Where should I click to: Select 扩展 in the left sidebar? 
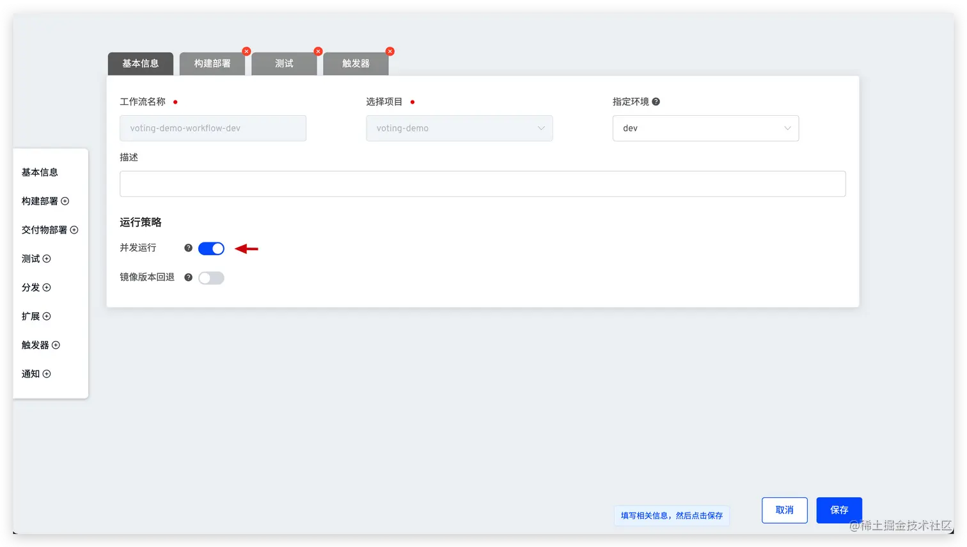click(x=31, y=316)
